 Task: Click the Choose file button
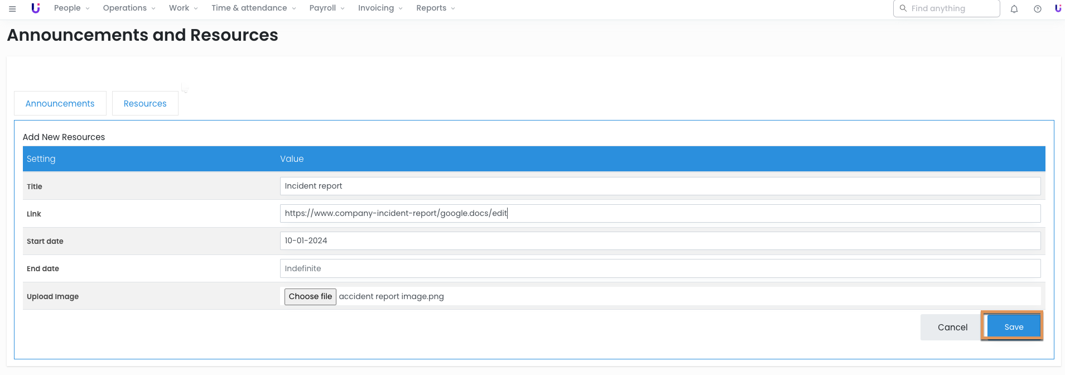coord(310,297)
